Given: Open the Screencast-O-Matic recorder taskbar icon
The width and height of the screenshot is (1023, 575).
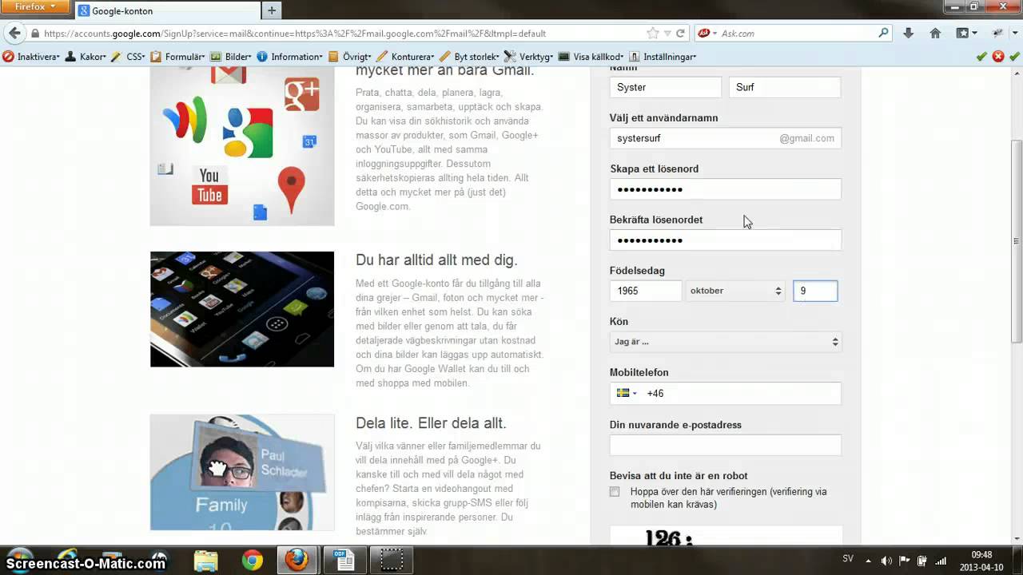Looking at the screenshot, I should pyautogui.click(x=392, y=561).
